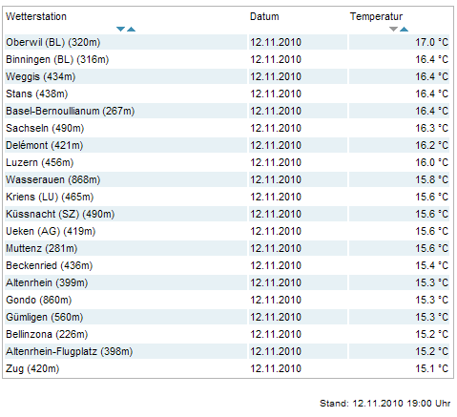Select Altenrhein-Flugplatz (398m) station
The image size is (457, 417).
69,351
